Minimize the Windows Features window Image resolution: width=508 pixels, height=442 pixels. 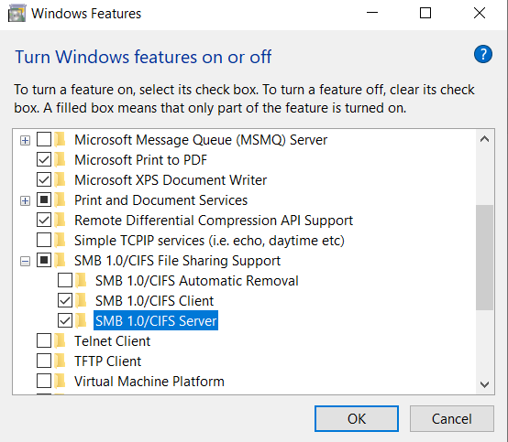point(372,13)
